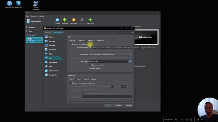Switch to Port 2 tab
Viewport: 218px width, 122px height.
pyautogui.click(x=79, y=79)
